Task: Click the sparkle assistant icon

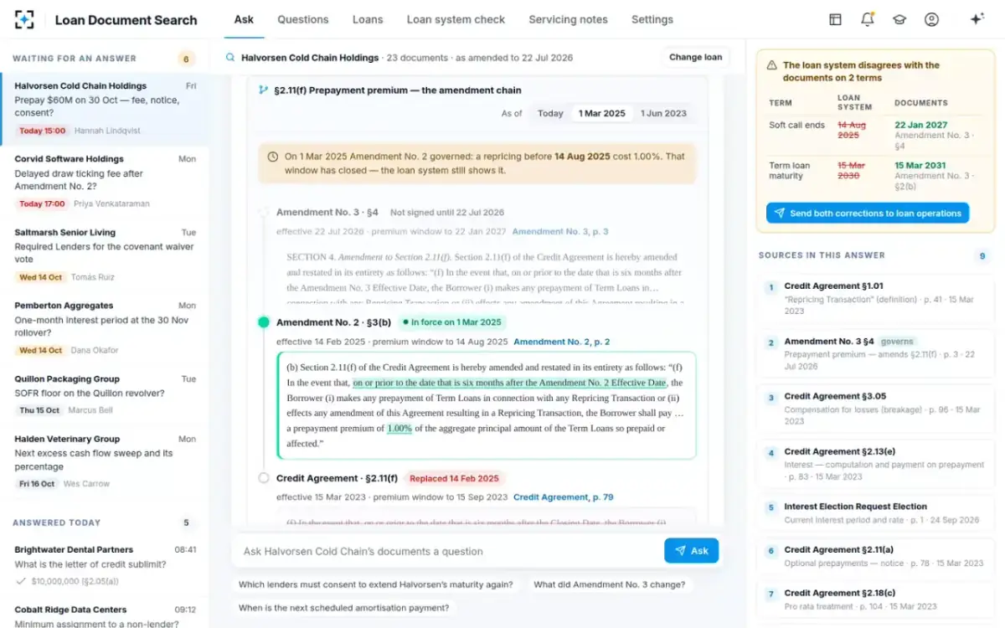Action: coord(977,19)
